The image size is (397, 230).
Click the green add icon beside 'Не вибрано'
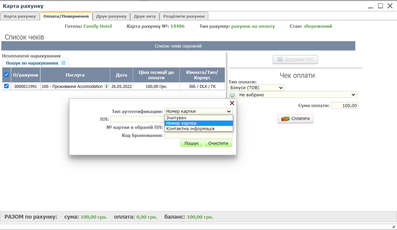coord(232,94)
